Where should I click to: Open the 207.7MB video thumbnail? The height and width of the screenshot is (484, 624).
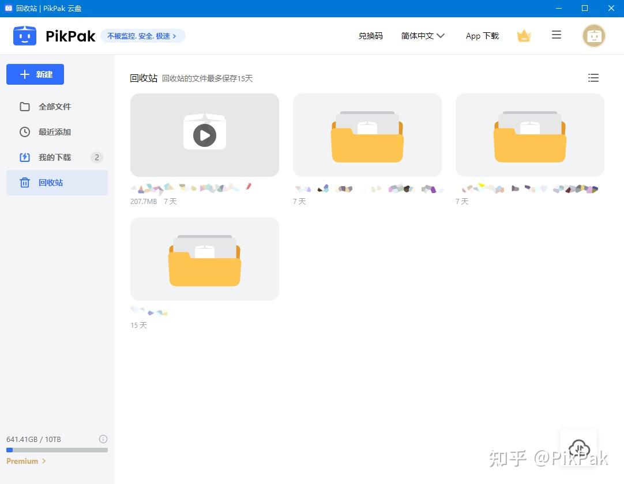[204, 135]
